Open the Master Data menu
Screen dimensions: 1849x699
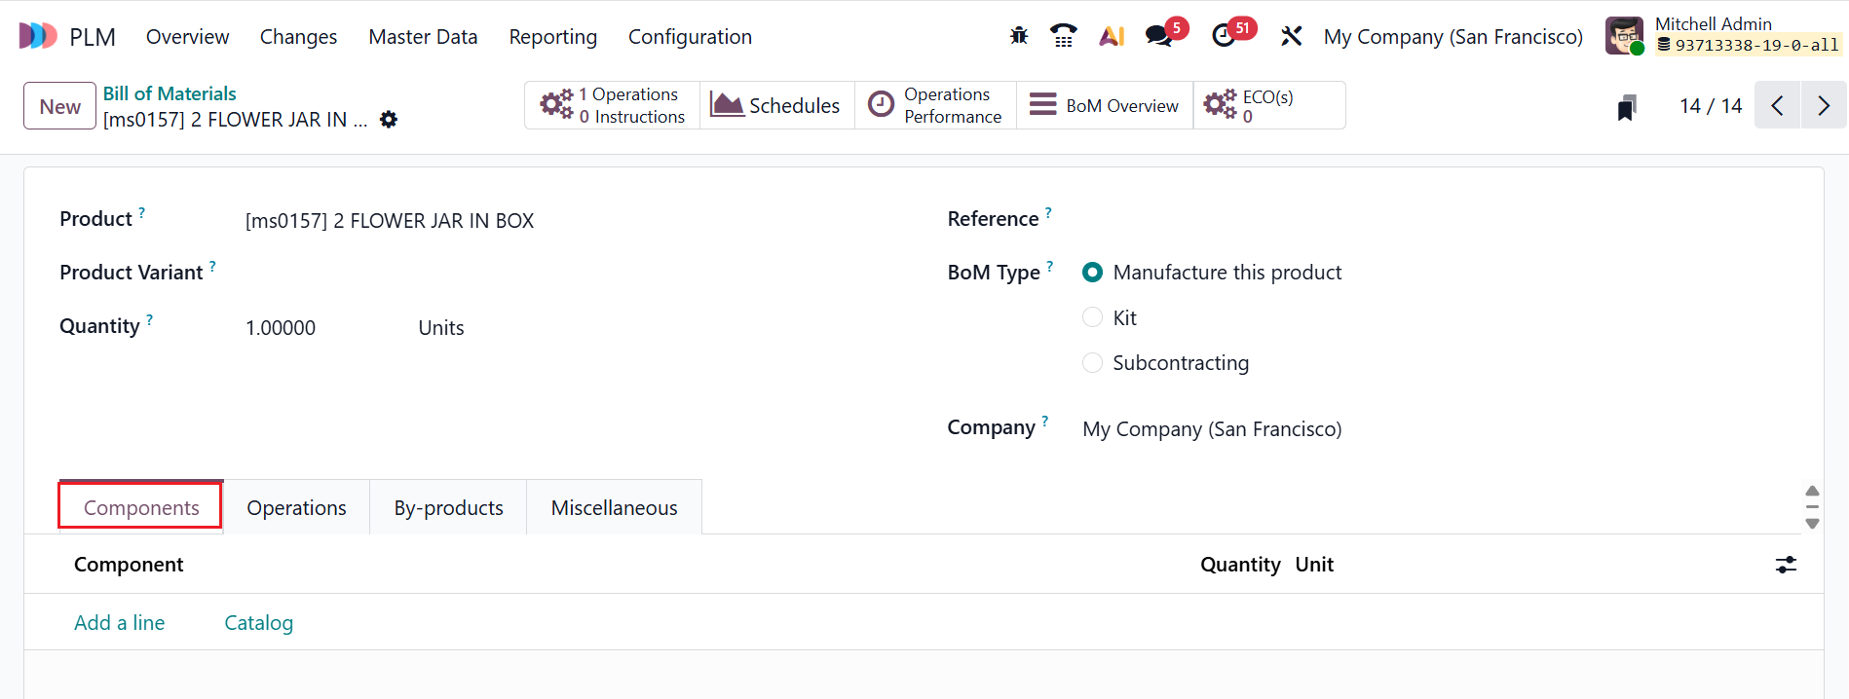423,37
